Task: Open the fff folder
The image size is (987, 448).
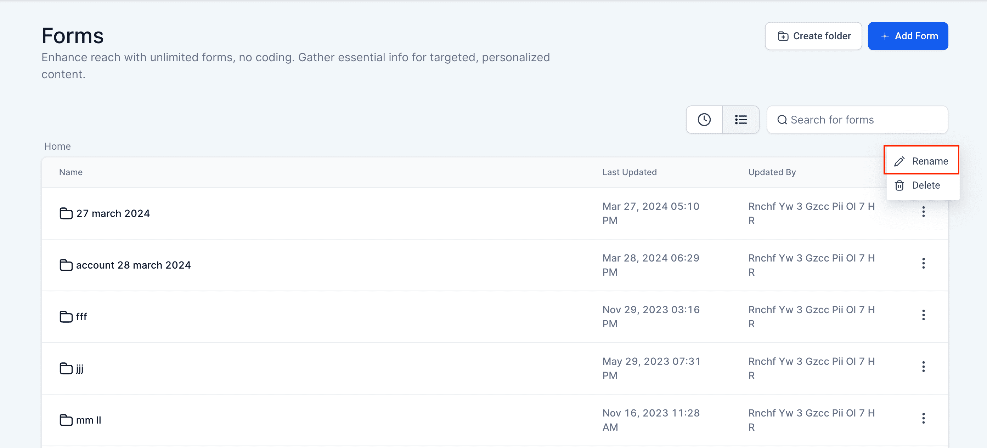Action: pos(81,317)
